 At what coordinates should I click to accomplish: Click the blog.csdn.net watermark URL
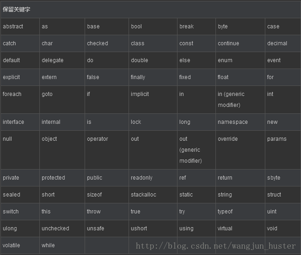point(215,246)
